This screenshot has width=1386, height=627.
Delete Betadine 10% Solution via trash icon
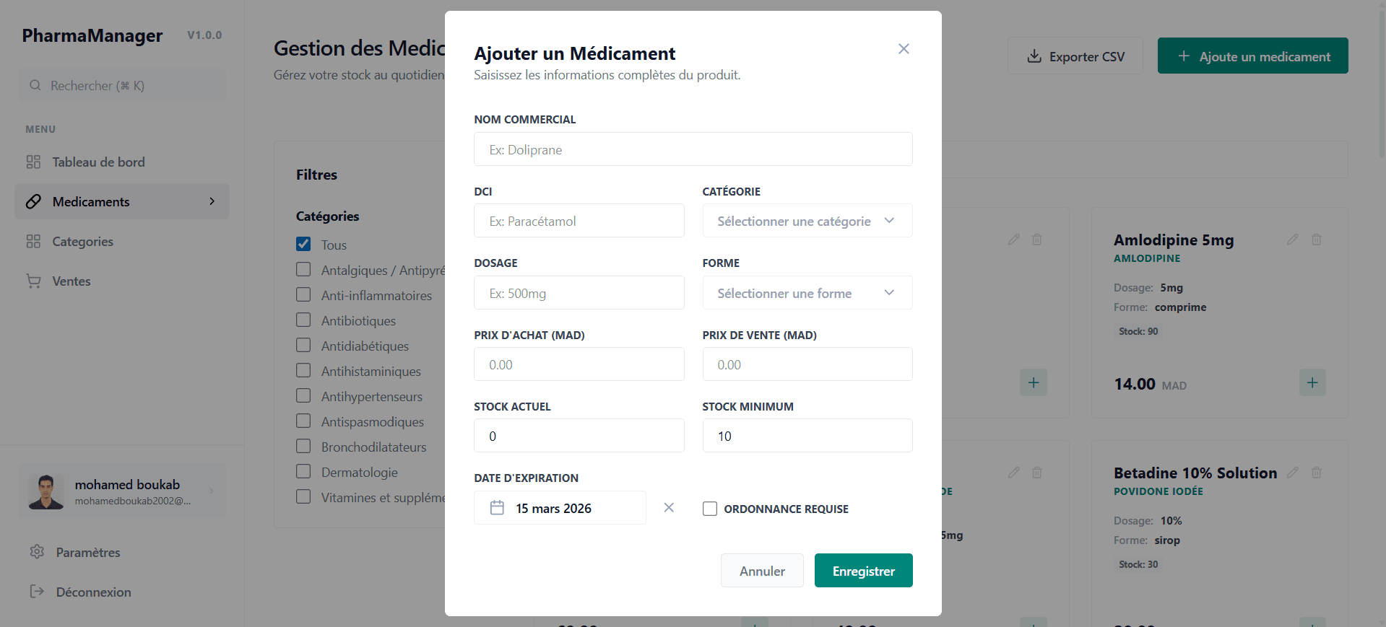click(1317, 473)
